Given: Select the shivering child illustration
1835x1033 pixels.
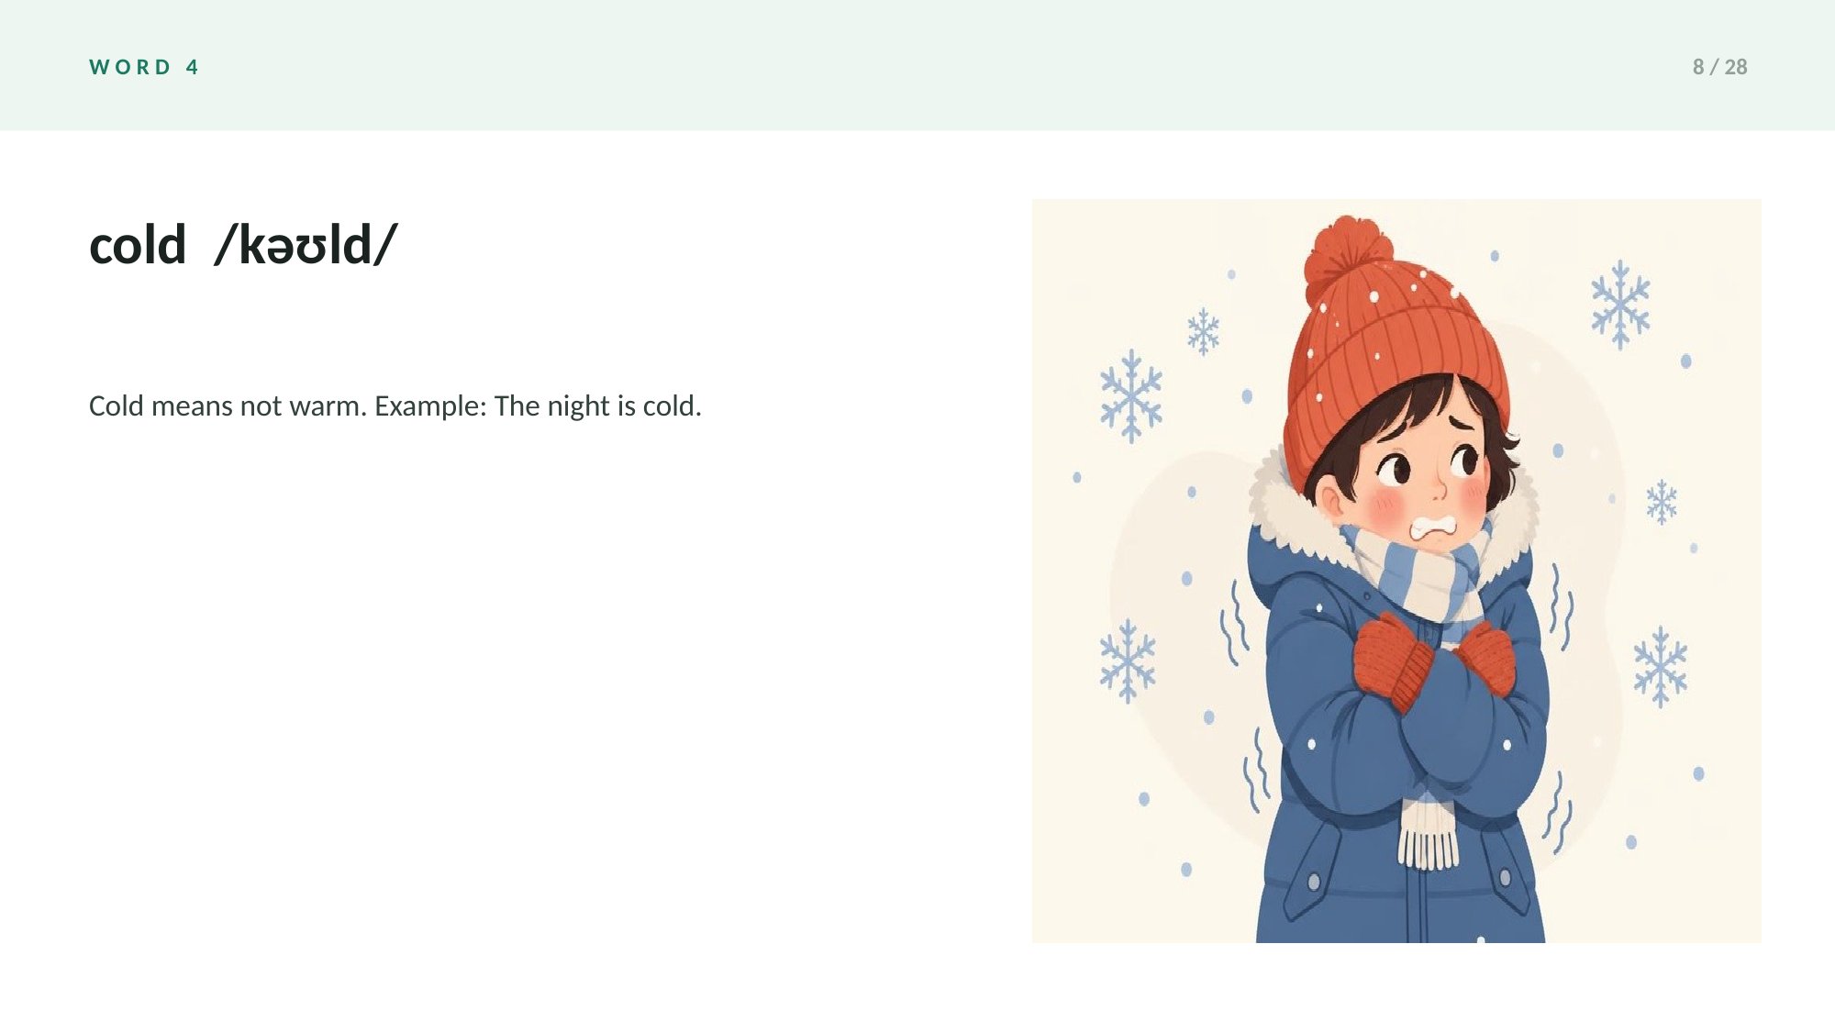Looking at the screenshot, I should (1396, 571).
